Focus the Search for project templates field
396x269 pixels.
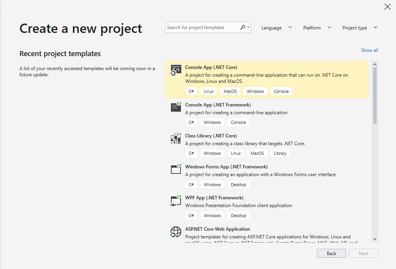(x=208, y=27)
